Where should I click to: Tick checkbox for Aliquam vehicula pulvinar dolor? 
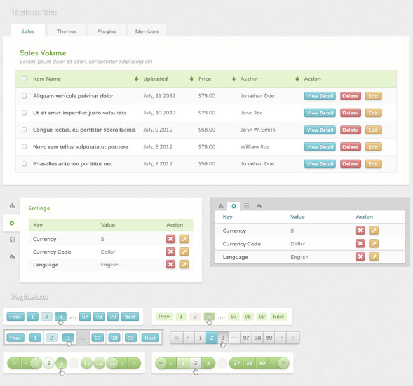pyautogui.click(x=24, y=96)
